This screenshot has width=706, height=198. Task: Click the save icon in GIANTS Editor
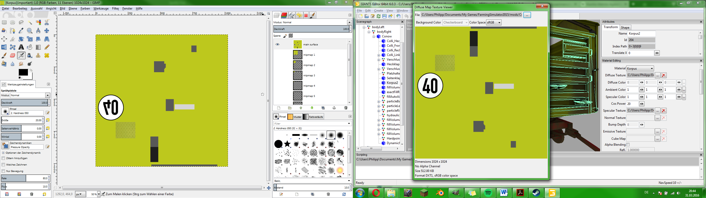click(385, 16)
